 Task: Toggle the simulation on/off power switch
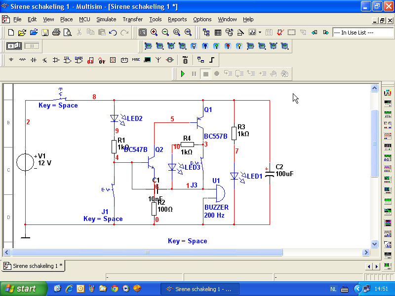14,46
